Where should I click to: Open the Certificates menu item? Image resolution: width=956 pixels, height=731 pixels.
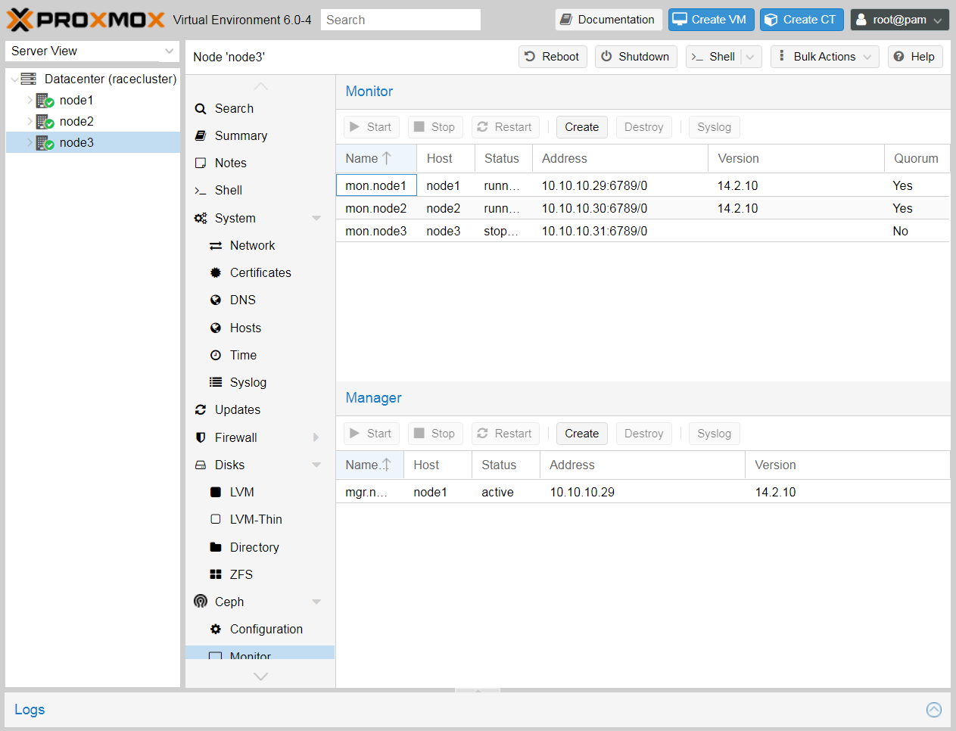260,273
